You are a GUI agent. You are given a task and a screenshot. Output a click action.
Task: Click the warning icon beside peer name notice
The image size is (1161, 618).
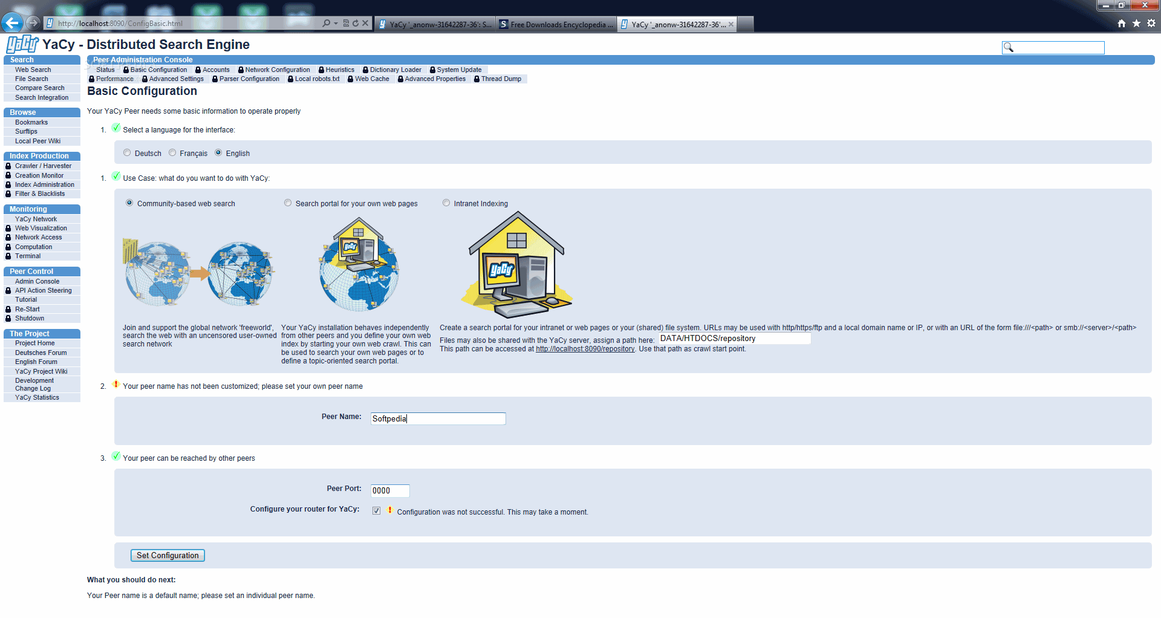(116, 385)
